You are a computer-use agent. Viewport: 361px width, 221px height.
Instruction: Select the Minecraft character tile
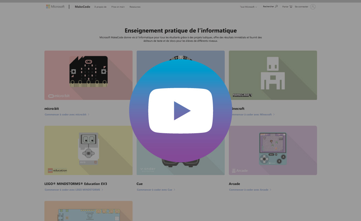click(273, 73)
